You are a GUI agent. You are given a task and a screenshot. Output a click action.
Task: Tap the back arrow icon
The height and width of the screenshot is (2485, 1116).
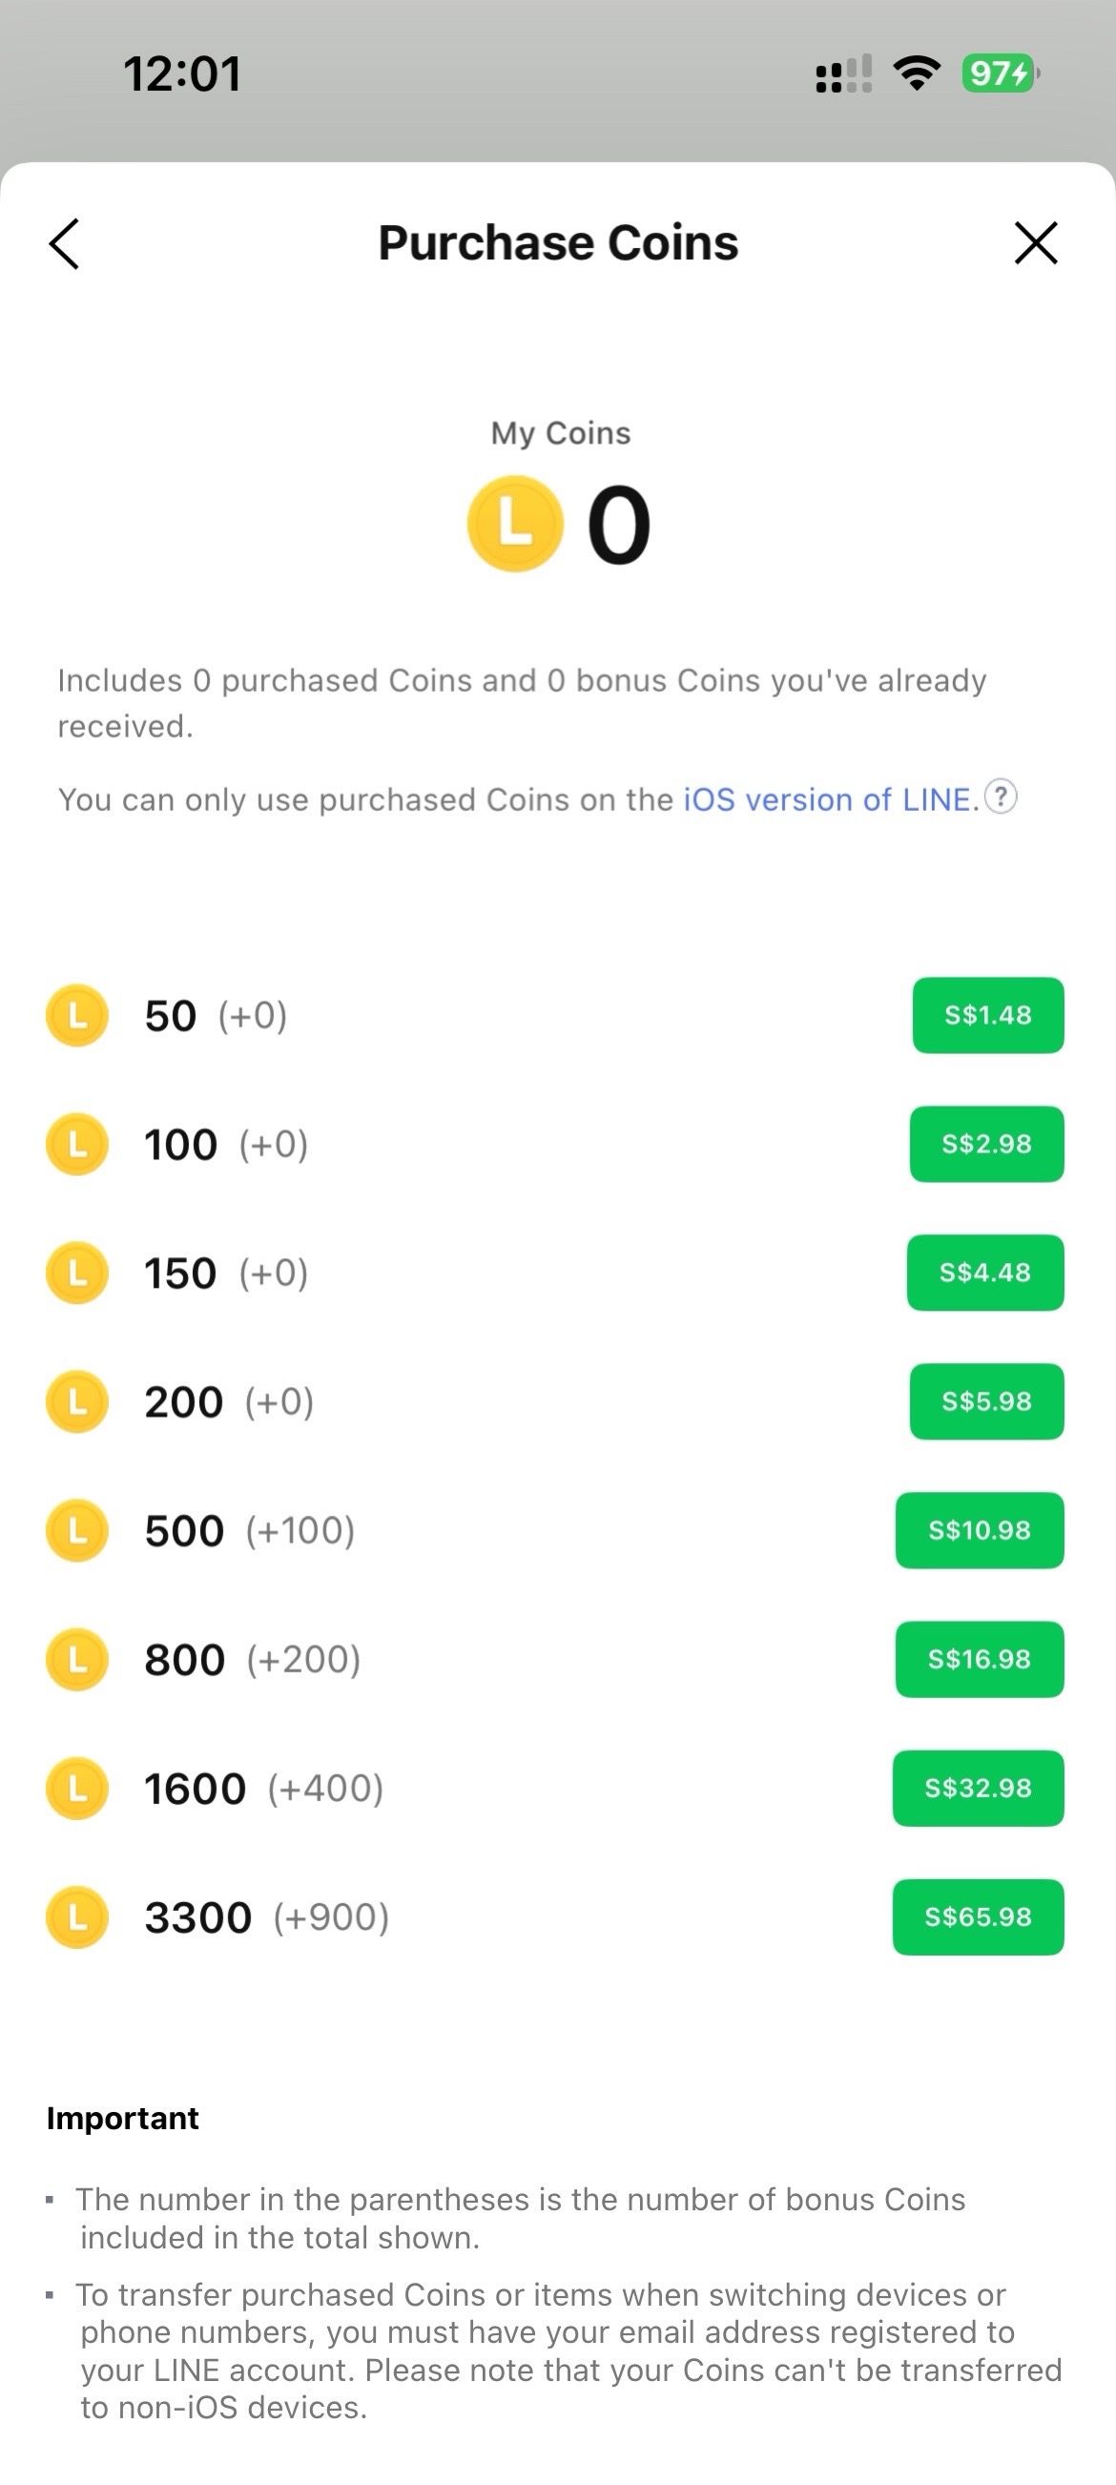65,243
